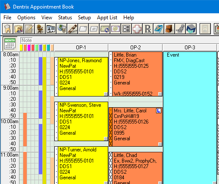Click the patient ID card icon

[x=51, y=29]
